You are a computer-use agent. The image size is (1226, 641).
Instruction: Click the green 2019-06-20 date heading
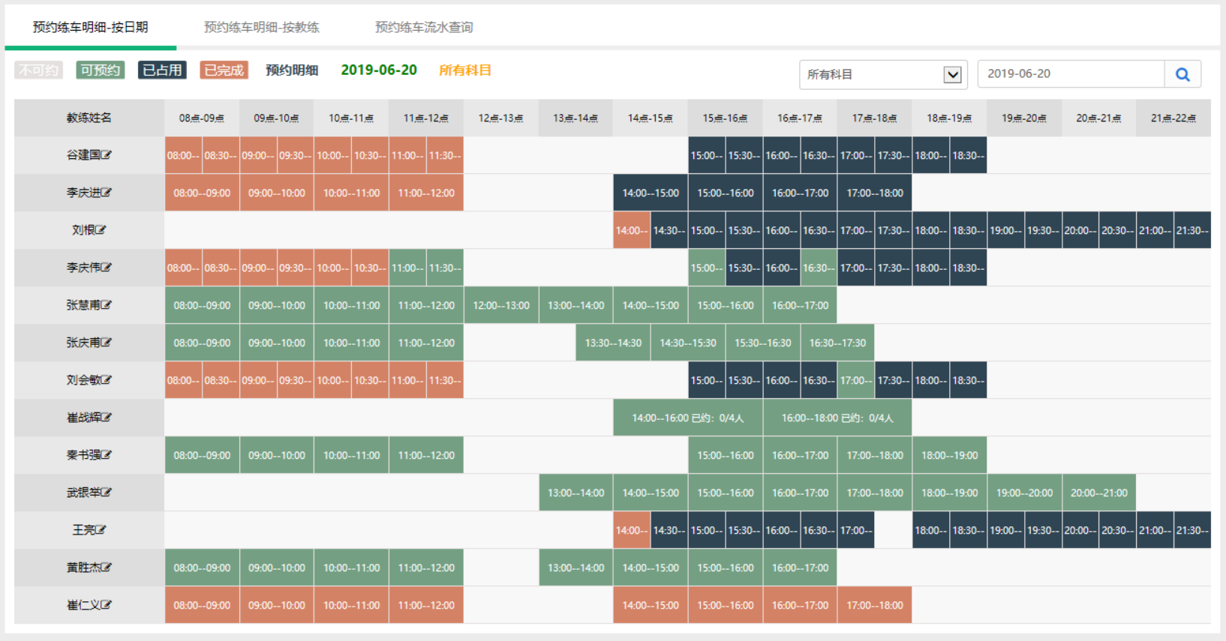tap(379, 70)
